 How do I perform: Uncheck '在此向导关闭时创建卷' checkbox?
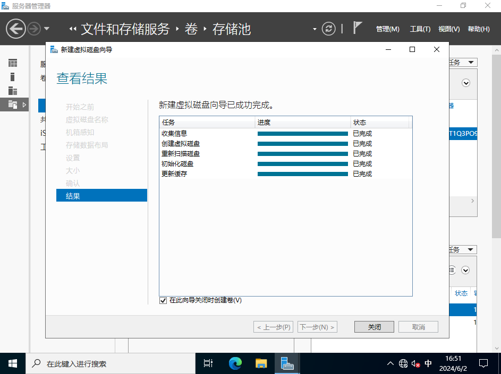click(x=163, y=301)
